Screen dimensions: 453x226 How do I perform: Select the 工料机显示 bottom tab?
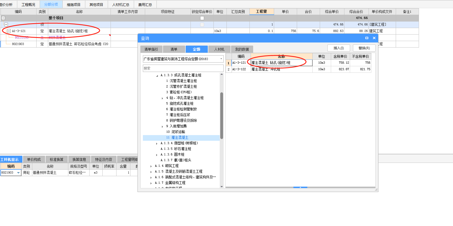pyautogui.click(x=11, y=159)
